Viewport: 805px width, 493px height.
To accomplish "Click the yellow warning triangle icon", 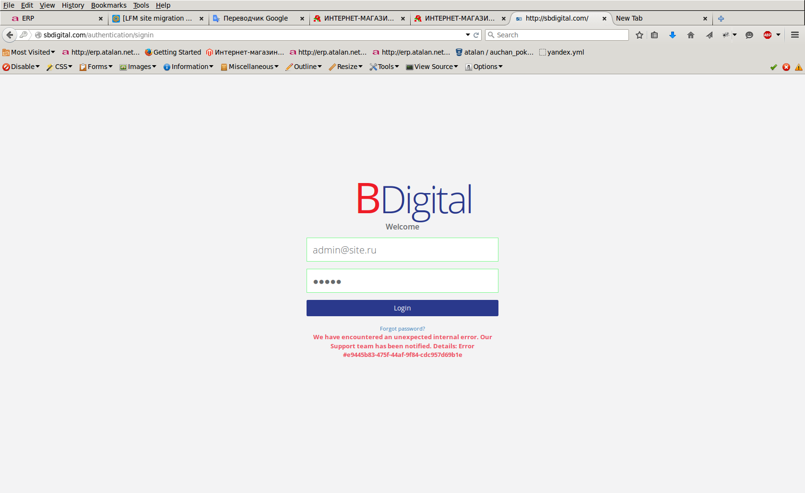I will [799, 67].
